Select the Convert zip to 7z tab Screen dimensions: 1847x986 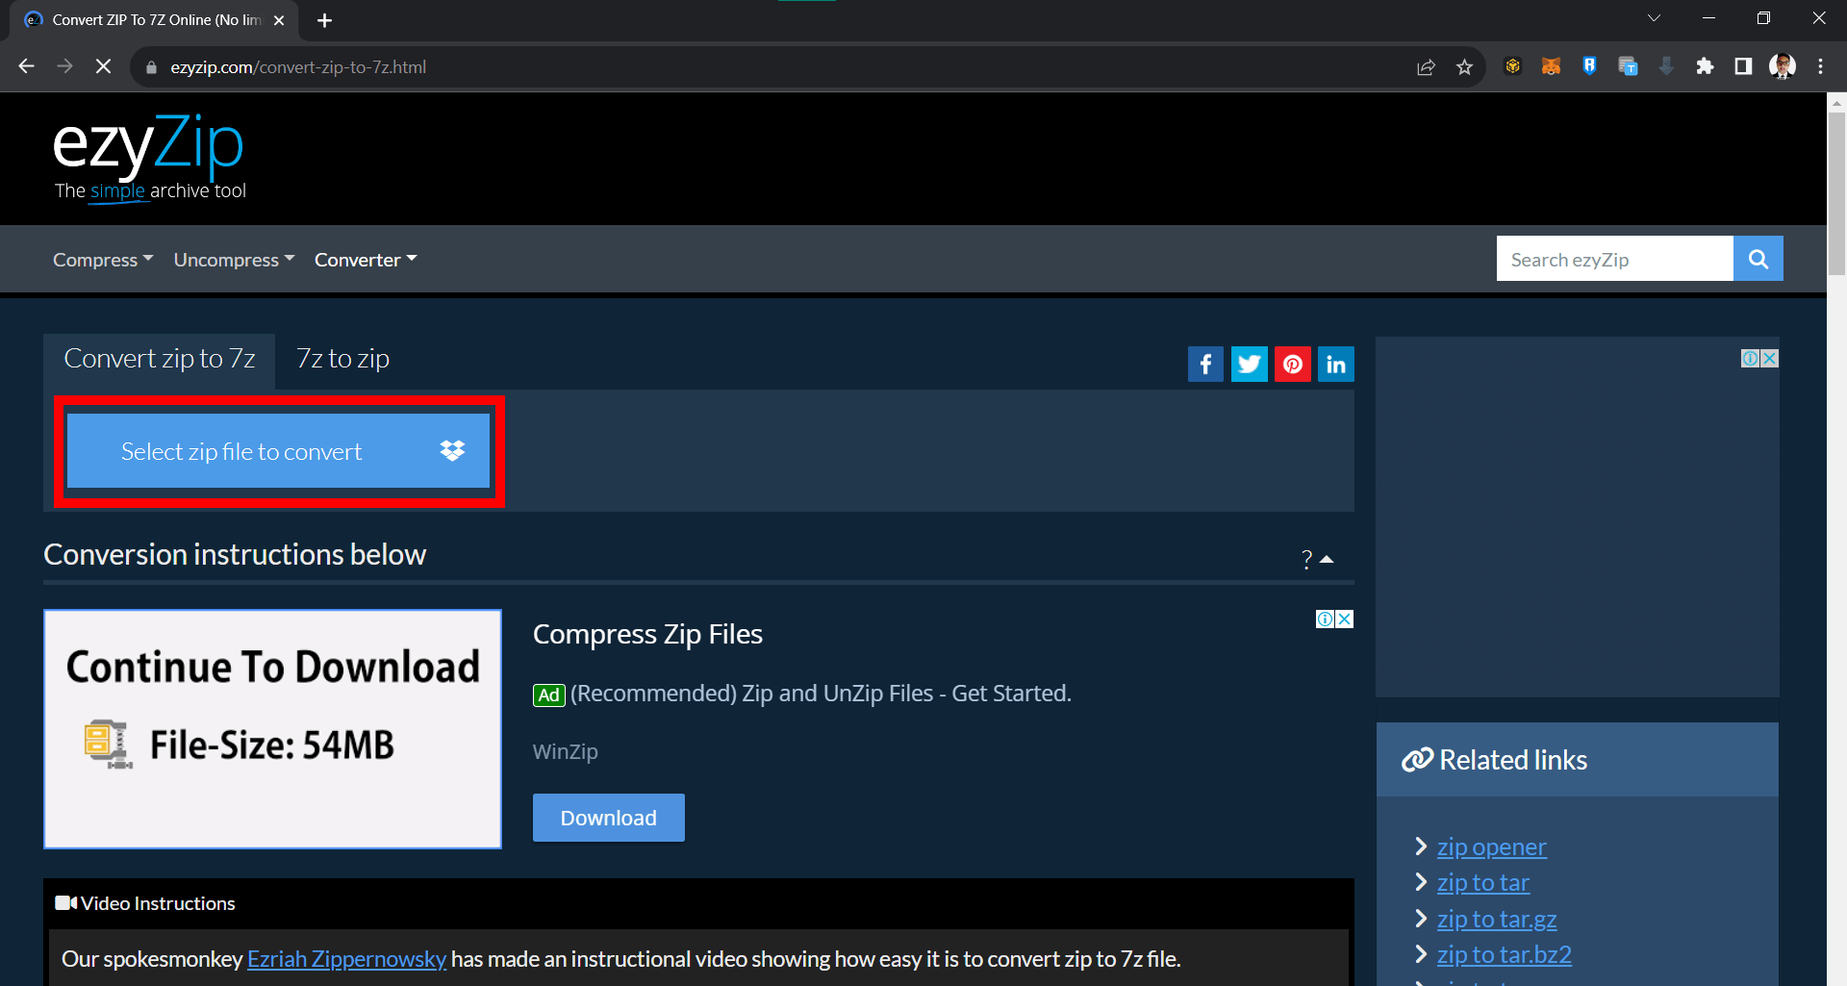pyautogui.click(x=159, y=358)
